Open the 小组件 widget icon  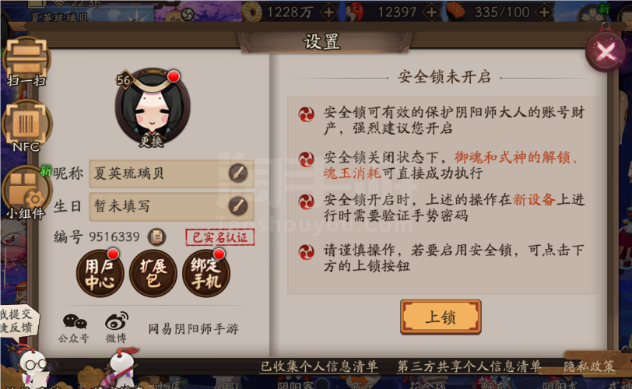point(26,192)
